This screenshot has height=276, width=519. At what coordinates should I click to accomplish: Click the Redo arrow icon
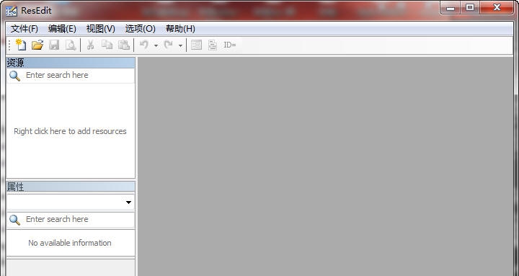pos(169,45)
